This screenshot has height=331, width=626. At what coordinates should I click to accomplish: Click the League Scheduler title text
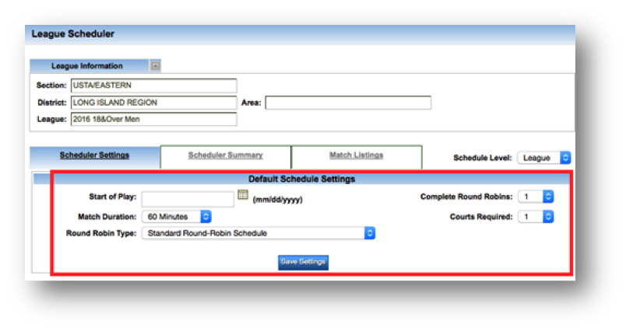click(x=73, y=34)
